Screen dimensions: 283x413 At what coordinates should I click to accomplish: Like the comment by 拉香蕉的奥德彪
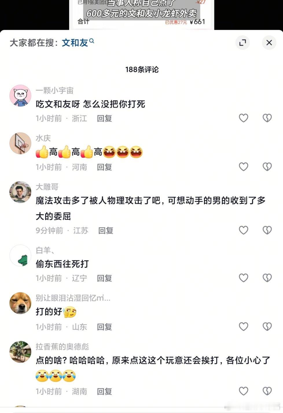coord(243,391)
